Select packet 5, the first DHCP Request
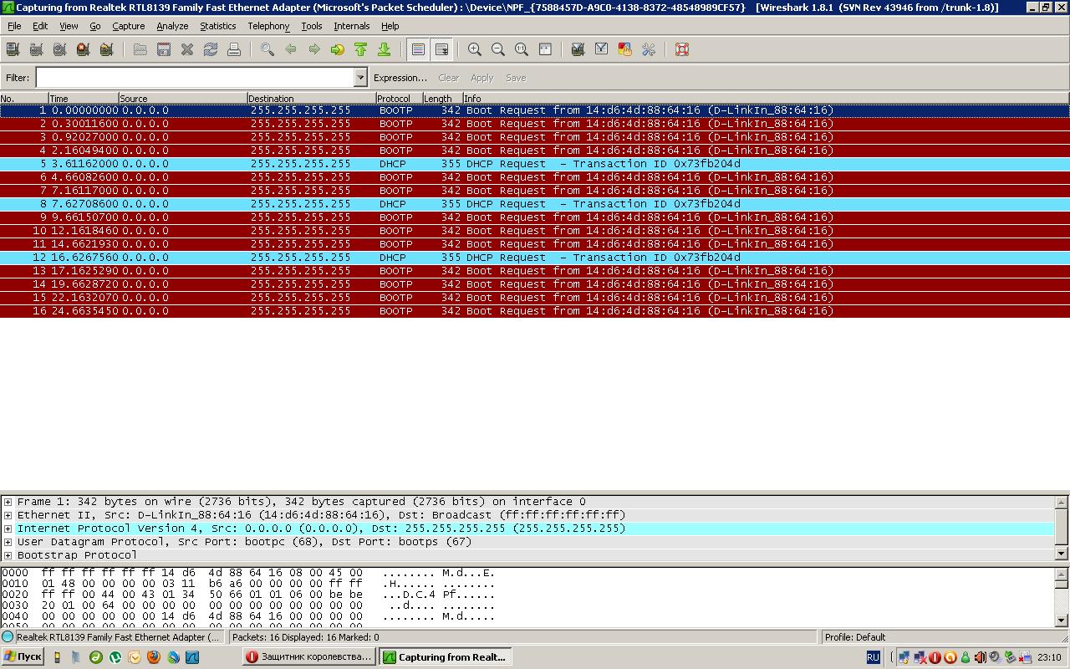 (x=535, y=164)
